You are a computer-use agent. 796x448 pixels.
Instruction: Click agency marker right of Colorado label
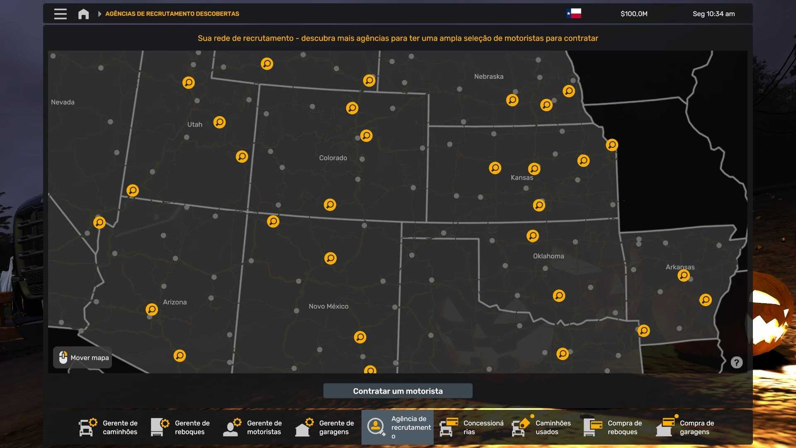pos(366,136)
